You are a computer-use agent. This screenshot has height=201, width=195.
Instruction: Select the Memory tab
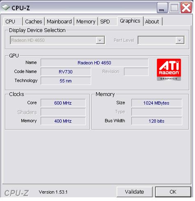86,21
